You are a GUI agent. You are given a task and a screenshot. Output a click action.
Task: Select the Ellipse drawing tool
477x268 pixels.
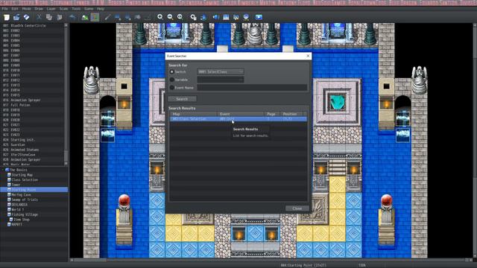coord(127,17)
